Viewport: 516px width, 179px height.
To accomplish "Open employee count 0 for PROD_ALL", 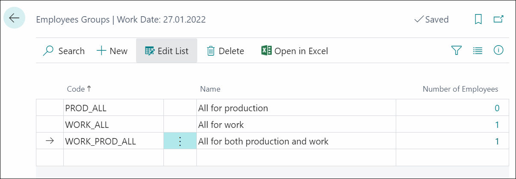I will coord(497,108).
